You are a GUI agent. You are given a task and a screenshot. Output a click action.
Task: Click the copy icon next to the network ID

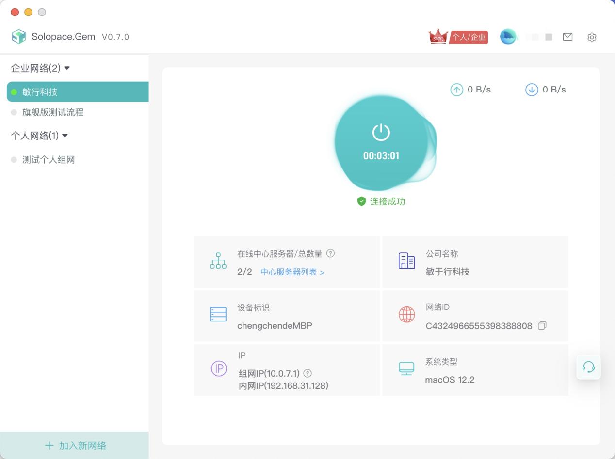pyautogui.click(x=542, y=326)
